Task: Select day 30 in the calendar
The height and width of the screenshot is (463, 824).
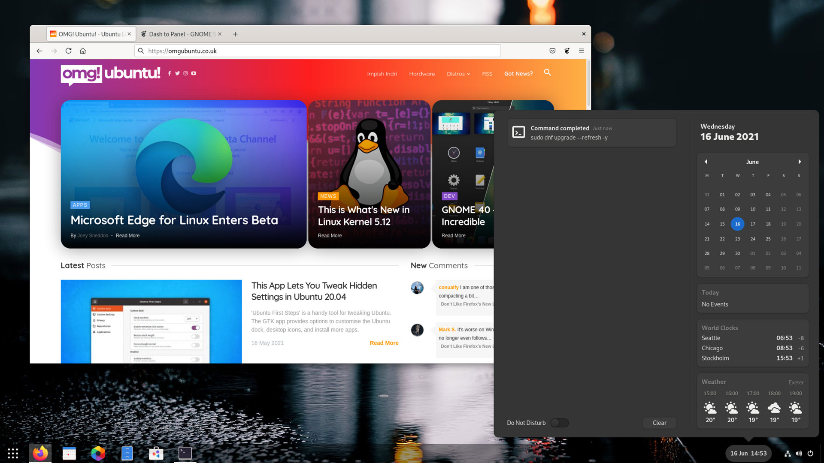Action: [737, 254]
